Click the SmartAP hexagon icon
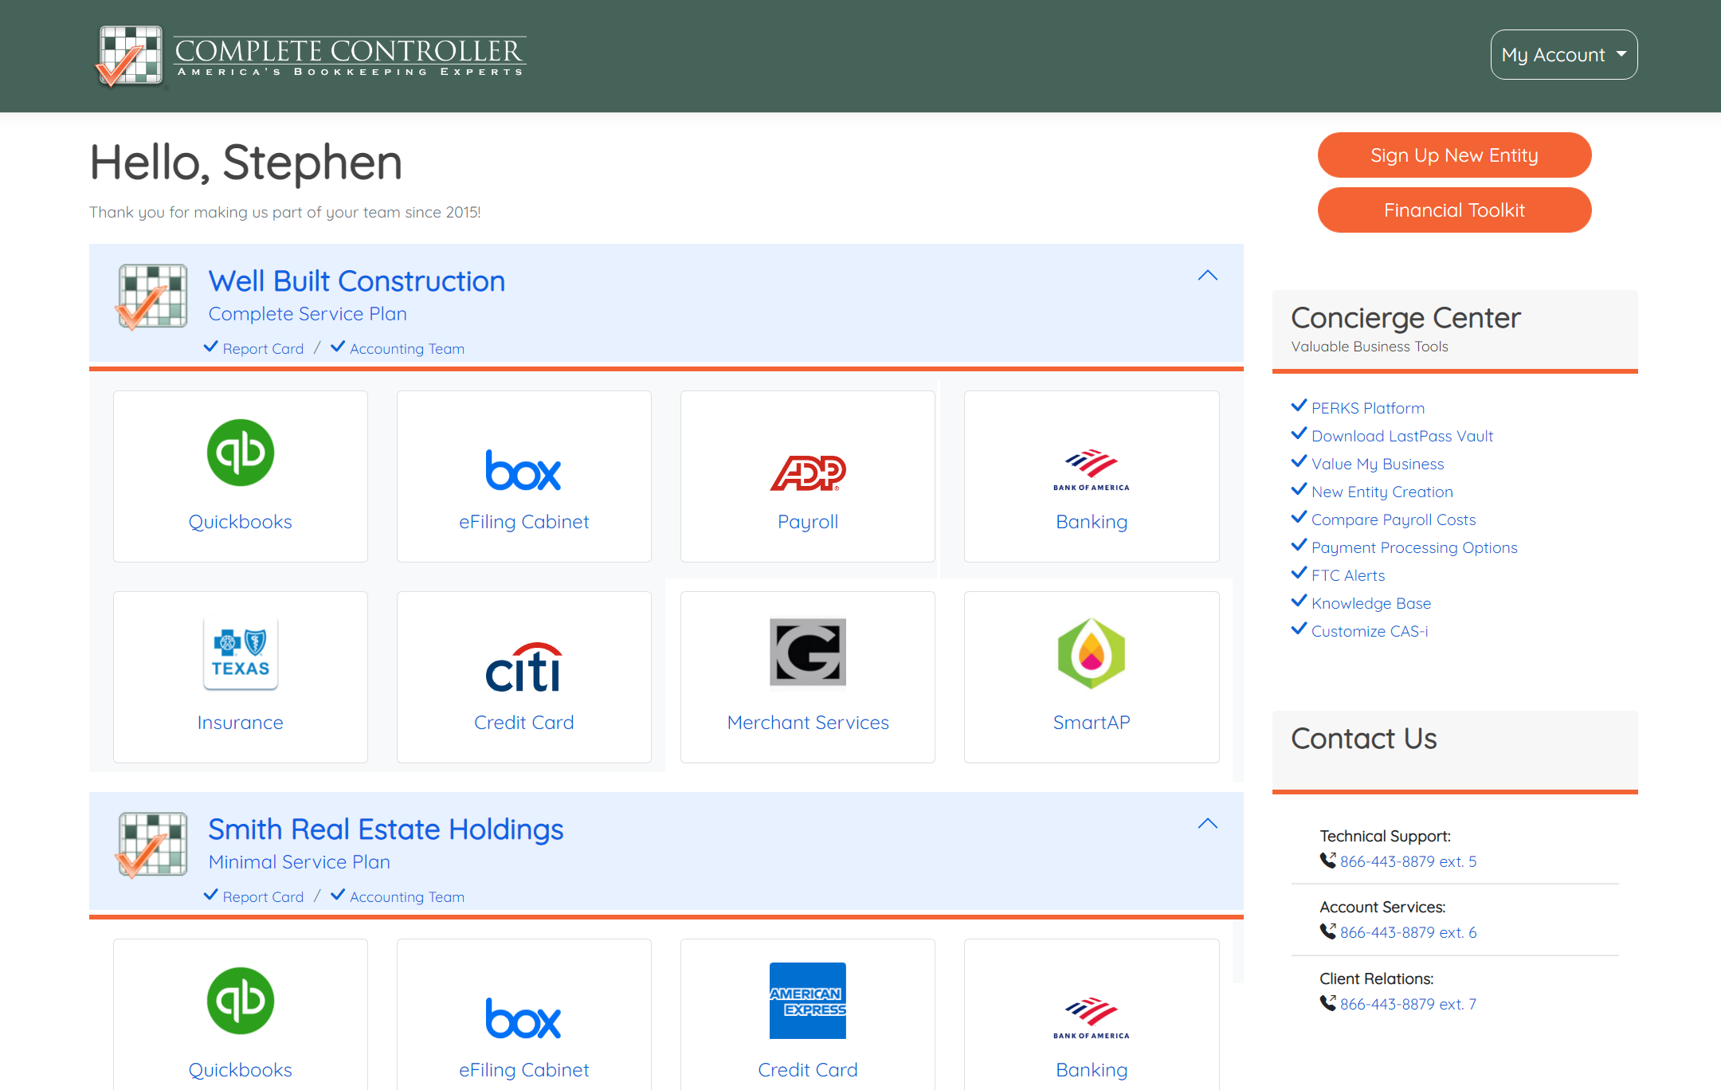The image size is (1721, 1090). pyautogui.click(x=1091, y=653)
